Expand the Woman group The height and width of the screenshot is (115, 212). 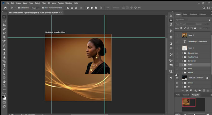(183, 83)
